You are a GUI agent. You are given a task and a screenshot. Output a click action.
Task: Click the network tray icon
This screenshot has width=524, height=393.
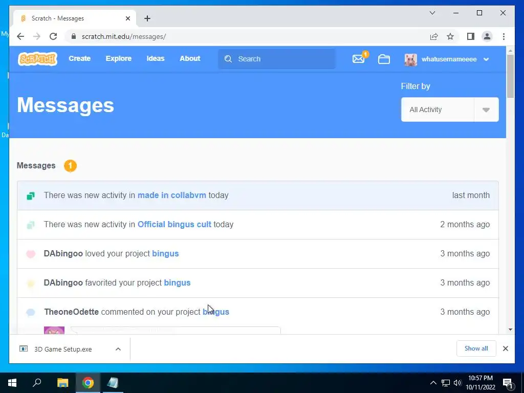(446, 383)
